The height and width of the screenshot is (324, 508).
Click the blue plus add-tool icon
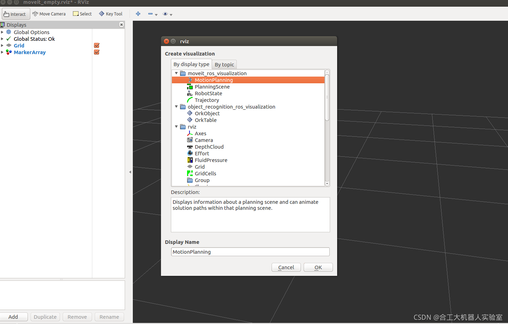coord(138,14)
